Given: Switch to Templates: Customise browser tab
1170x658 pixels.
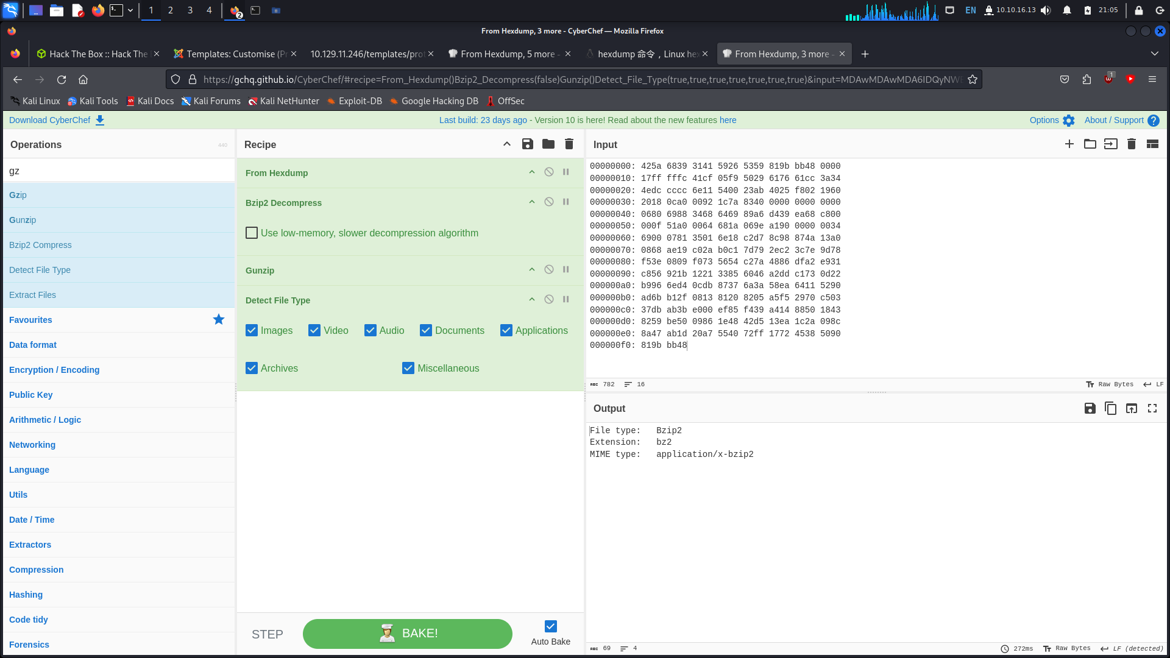Looking at the screenshot, I should tap(235, 54).
